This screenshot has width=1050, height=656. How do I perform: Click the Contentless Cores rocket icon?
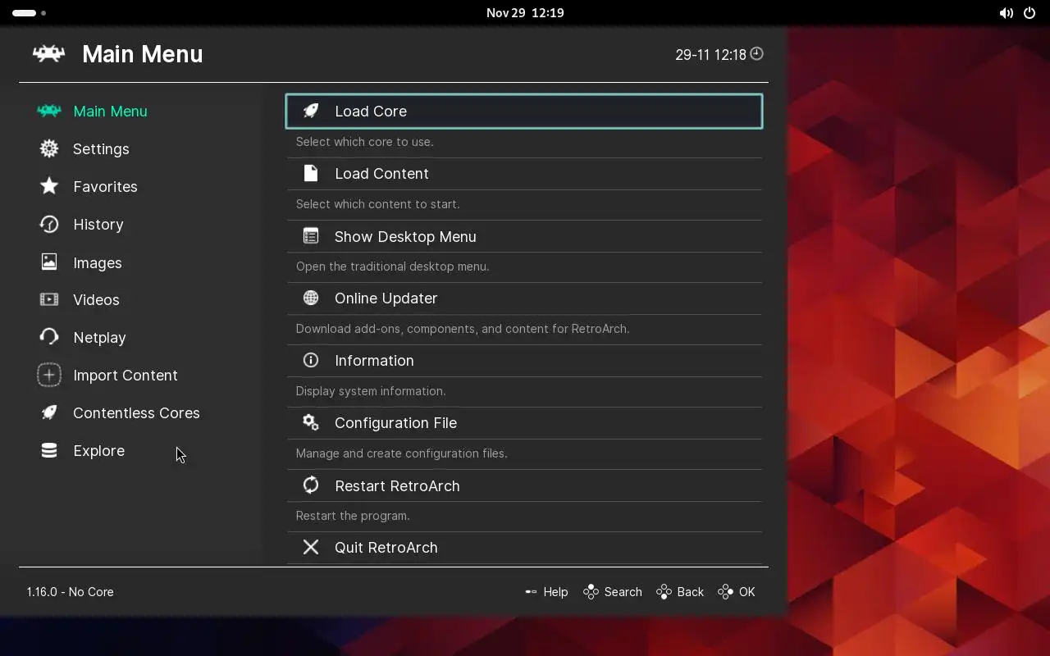point(49,412)
